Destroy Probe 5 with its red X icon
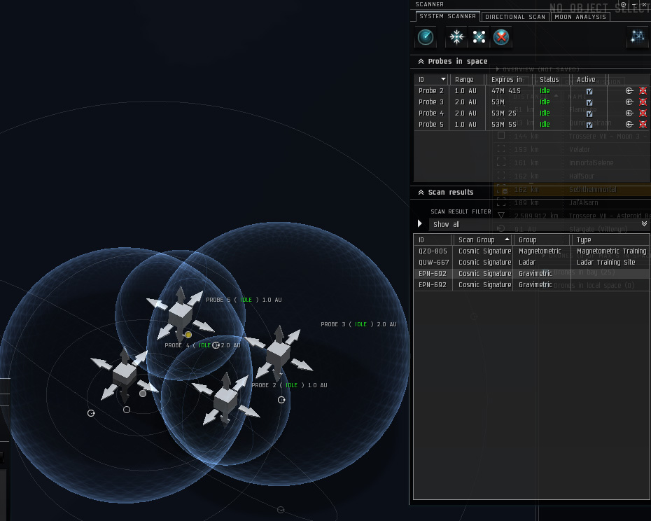 643,124
